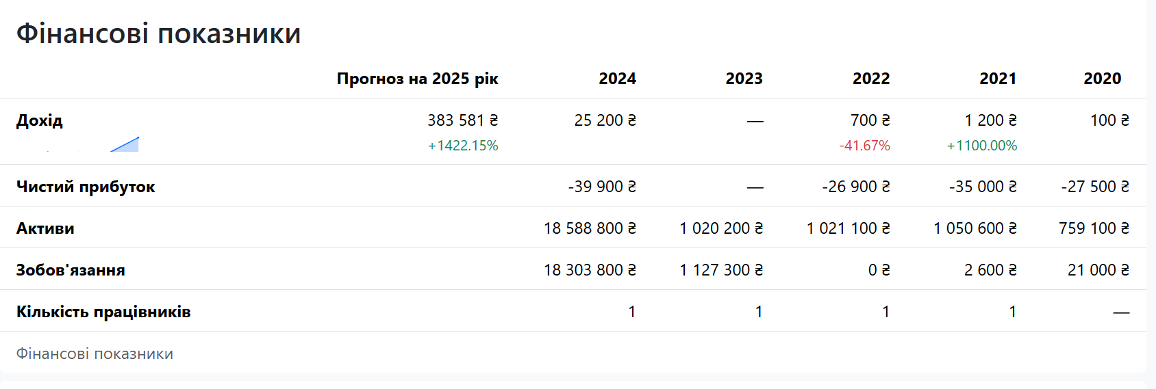Click the 2021 year column header
Screen dimensions: 1156x389
[998, 79]
